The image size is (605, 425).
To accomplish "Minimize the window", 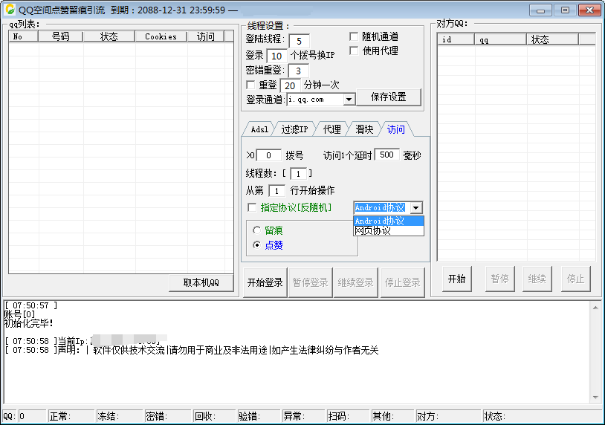I will (540, 10).
